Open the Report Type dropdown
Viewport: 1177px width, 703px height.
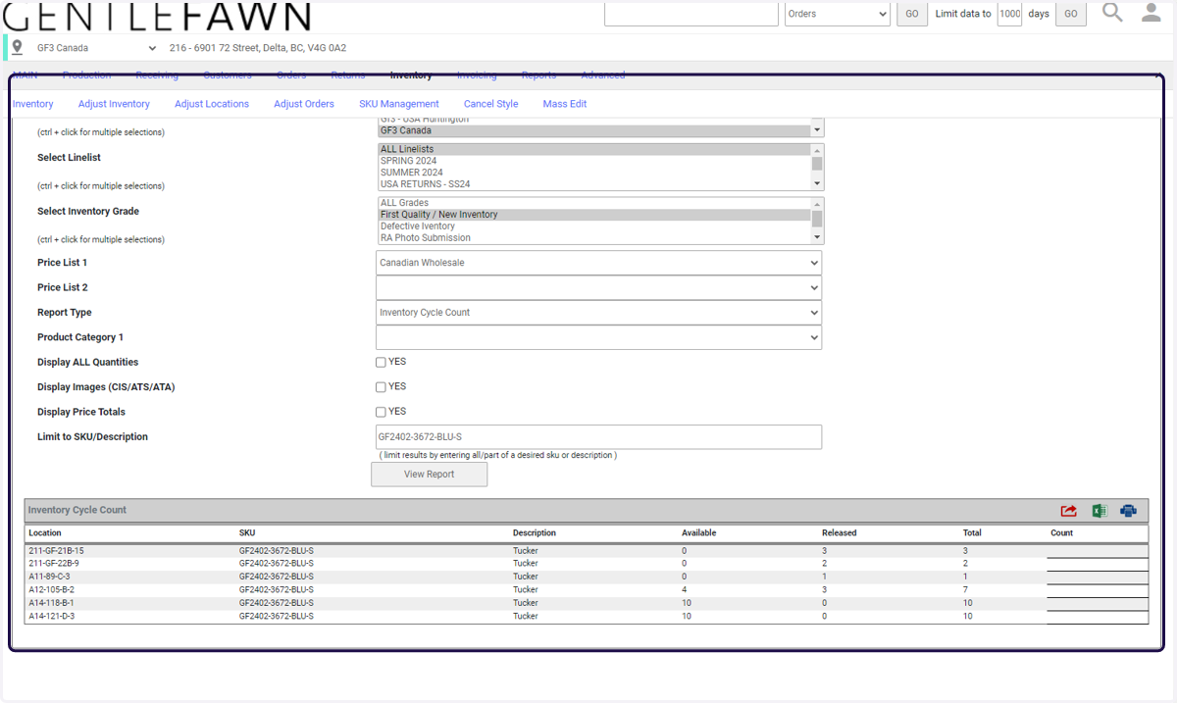pos(598,313)
